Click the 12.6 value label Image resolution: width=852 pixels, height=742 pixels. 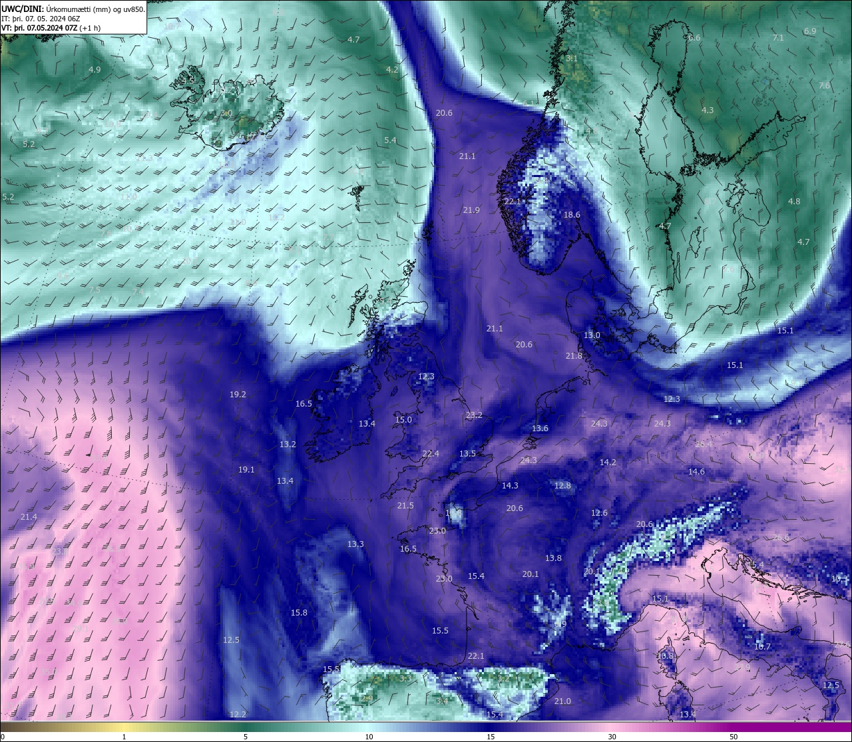click(599, 512)
